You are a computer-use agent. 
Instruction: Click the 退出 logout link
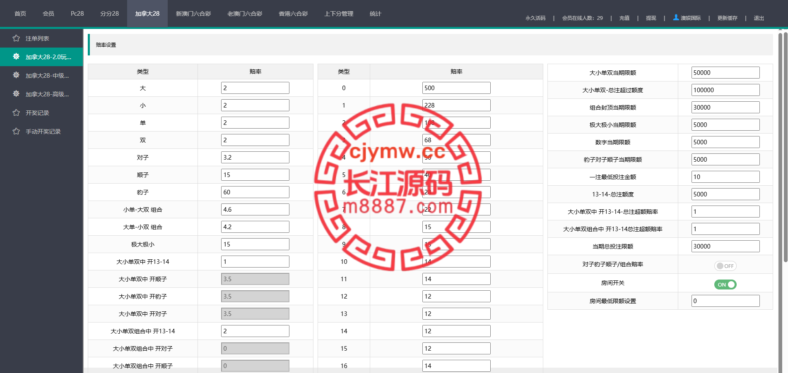(759, 18)
